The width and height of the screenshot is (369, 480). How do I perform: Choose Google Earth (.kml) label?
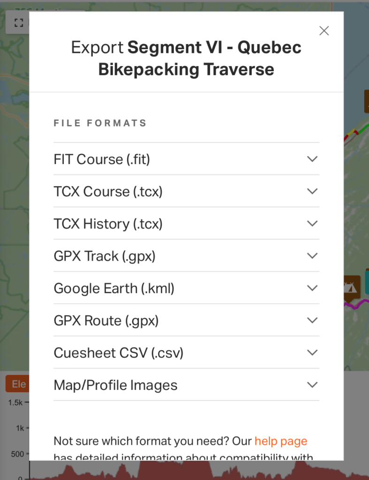114,288
